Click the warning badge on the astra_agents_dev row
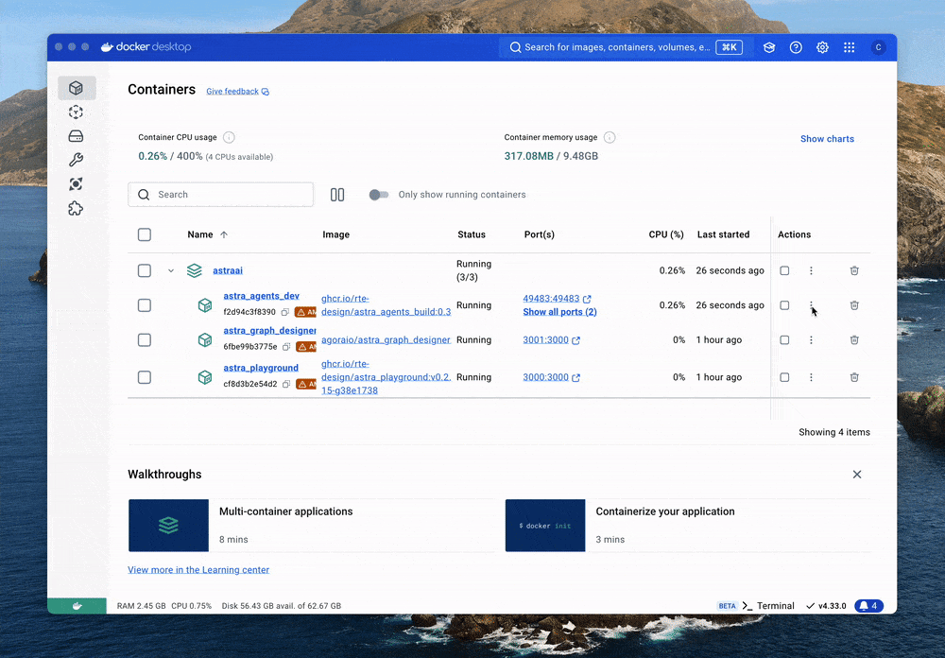The image size is (945, 658). tap(305, 312)
